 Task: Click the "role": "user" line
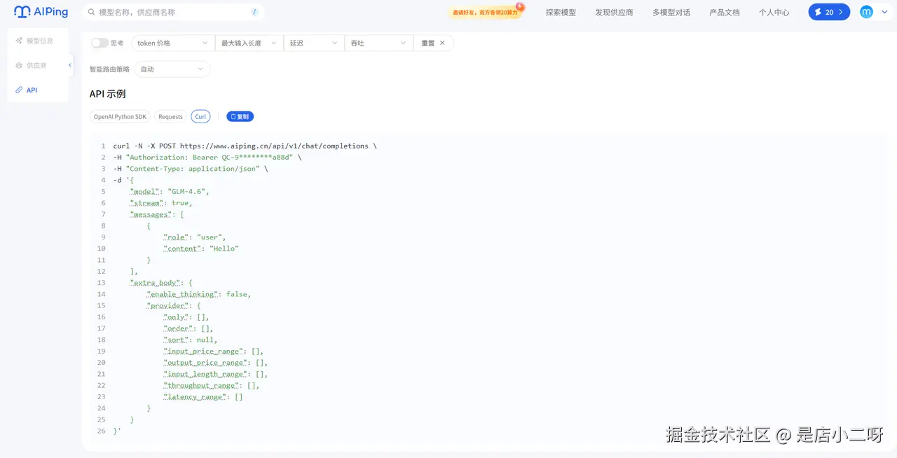(x=195, y=237)
